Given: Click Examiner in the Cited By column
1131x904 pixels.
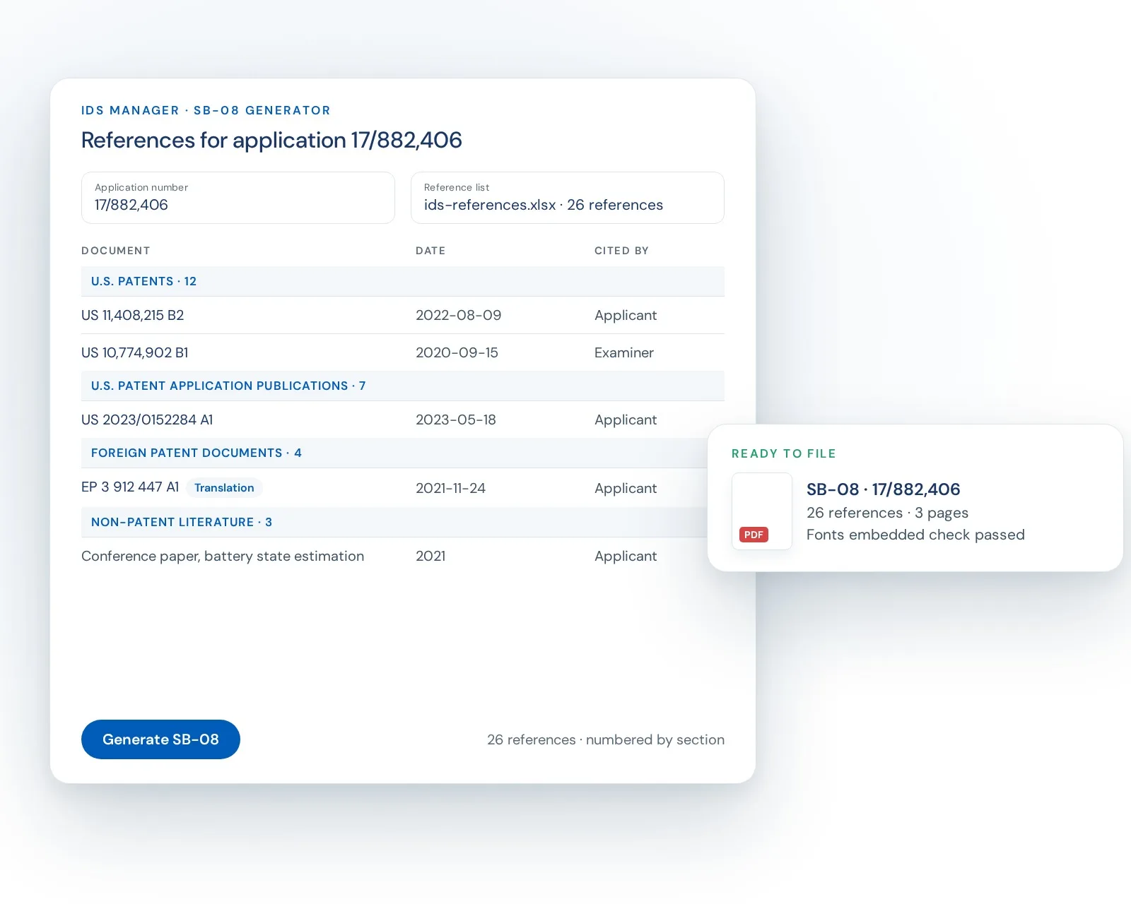Looking at the screenshot, I should click(624, 352).
